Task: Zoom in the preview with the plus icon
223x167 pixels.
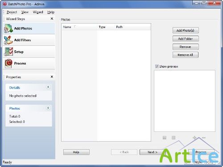Action: tap(194, 138)
